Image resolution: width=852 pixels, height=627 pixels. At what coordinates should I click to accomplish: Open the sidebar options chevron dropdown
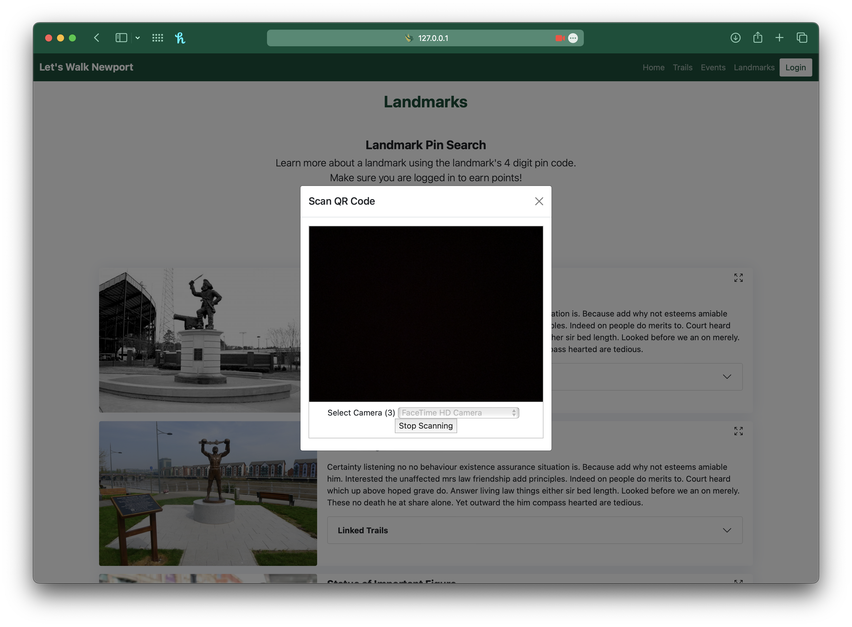point(137,38)
